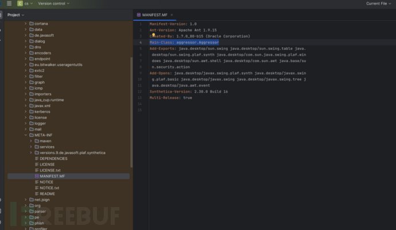Screen dimensions: 396x230
Task: Click the green cs project icon
Action: [x=20, y=3]
